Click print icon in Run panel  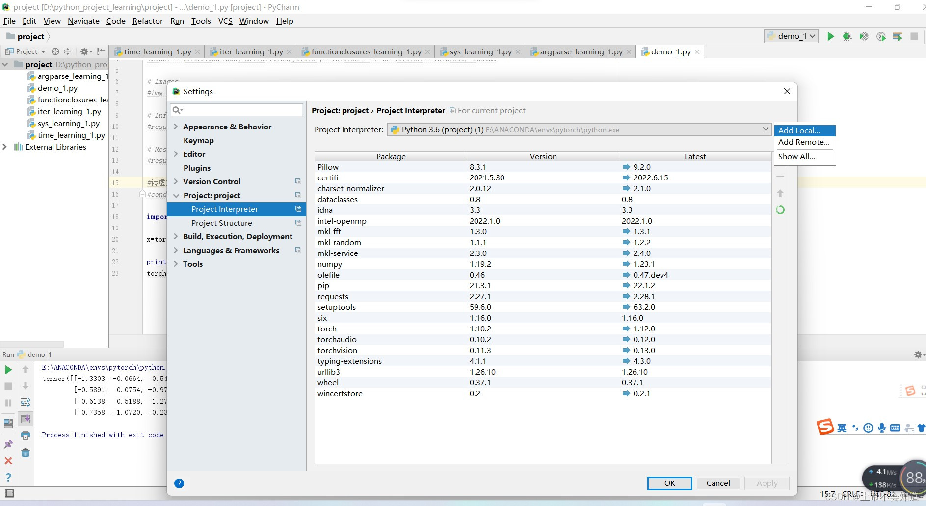pos(26,436)
